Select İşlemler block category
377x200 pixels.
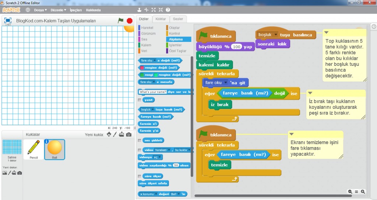click(175, 45)
